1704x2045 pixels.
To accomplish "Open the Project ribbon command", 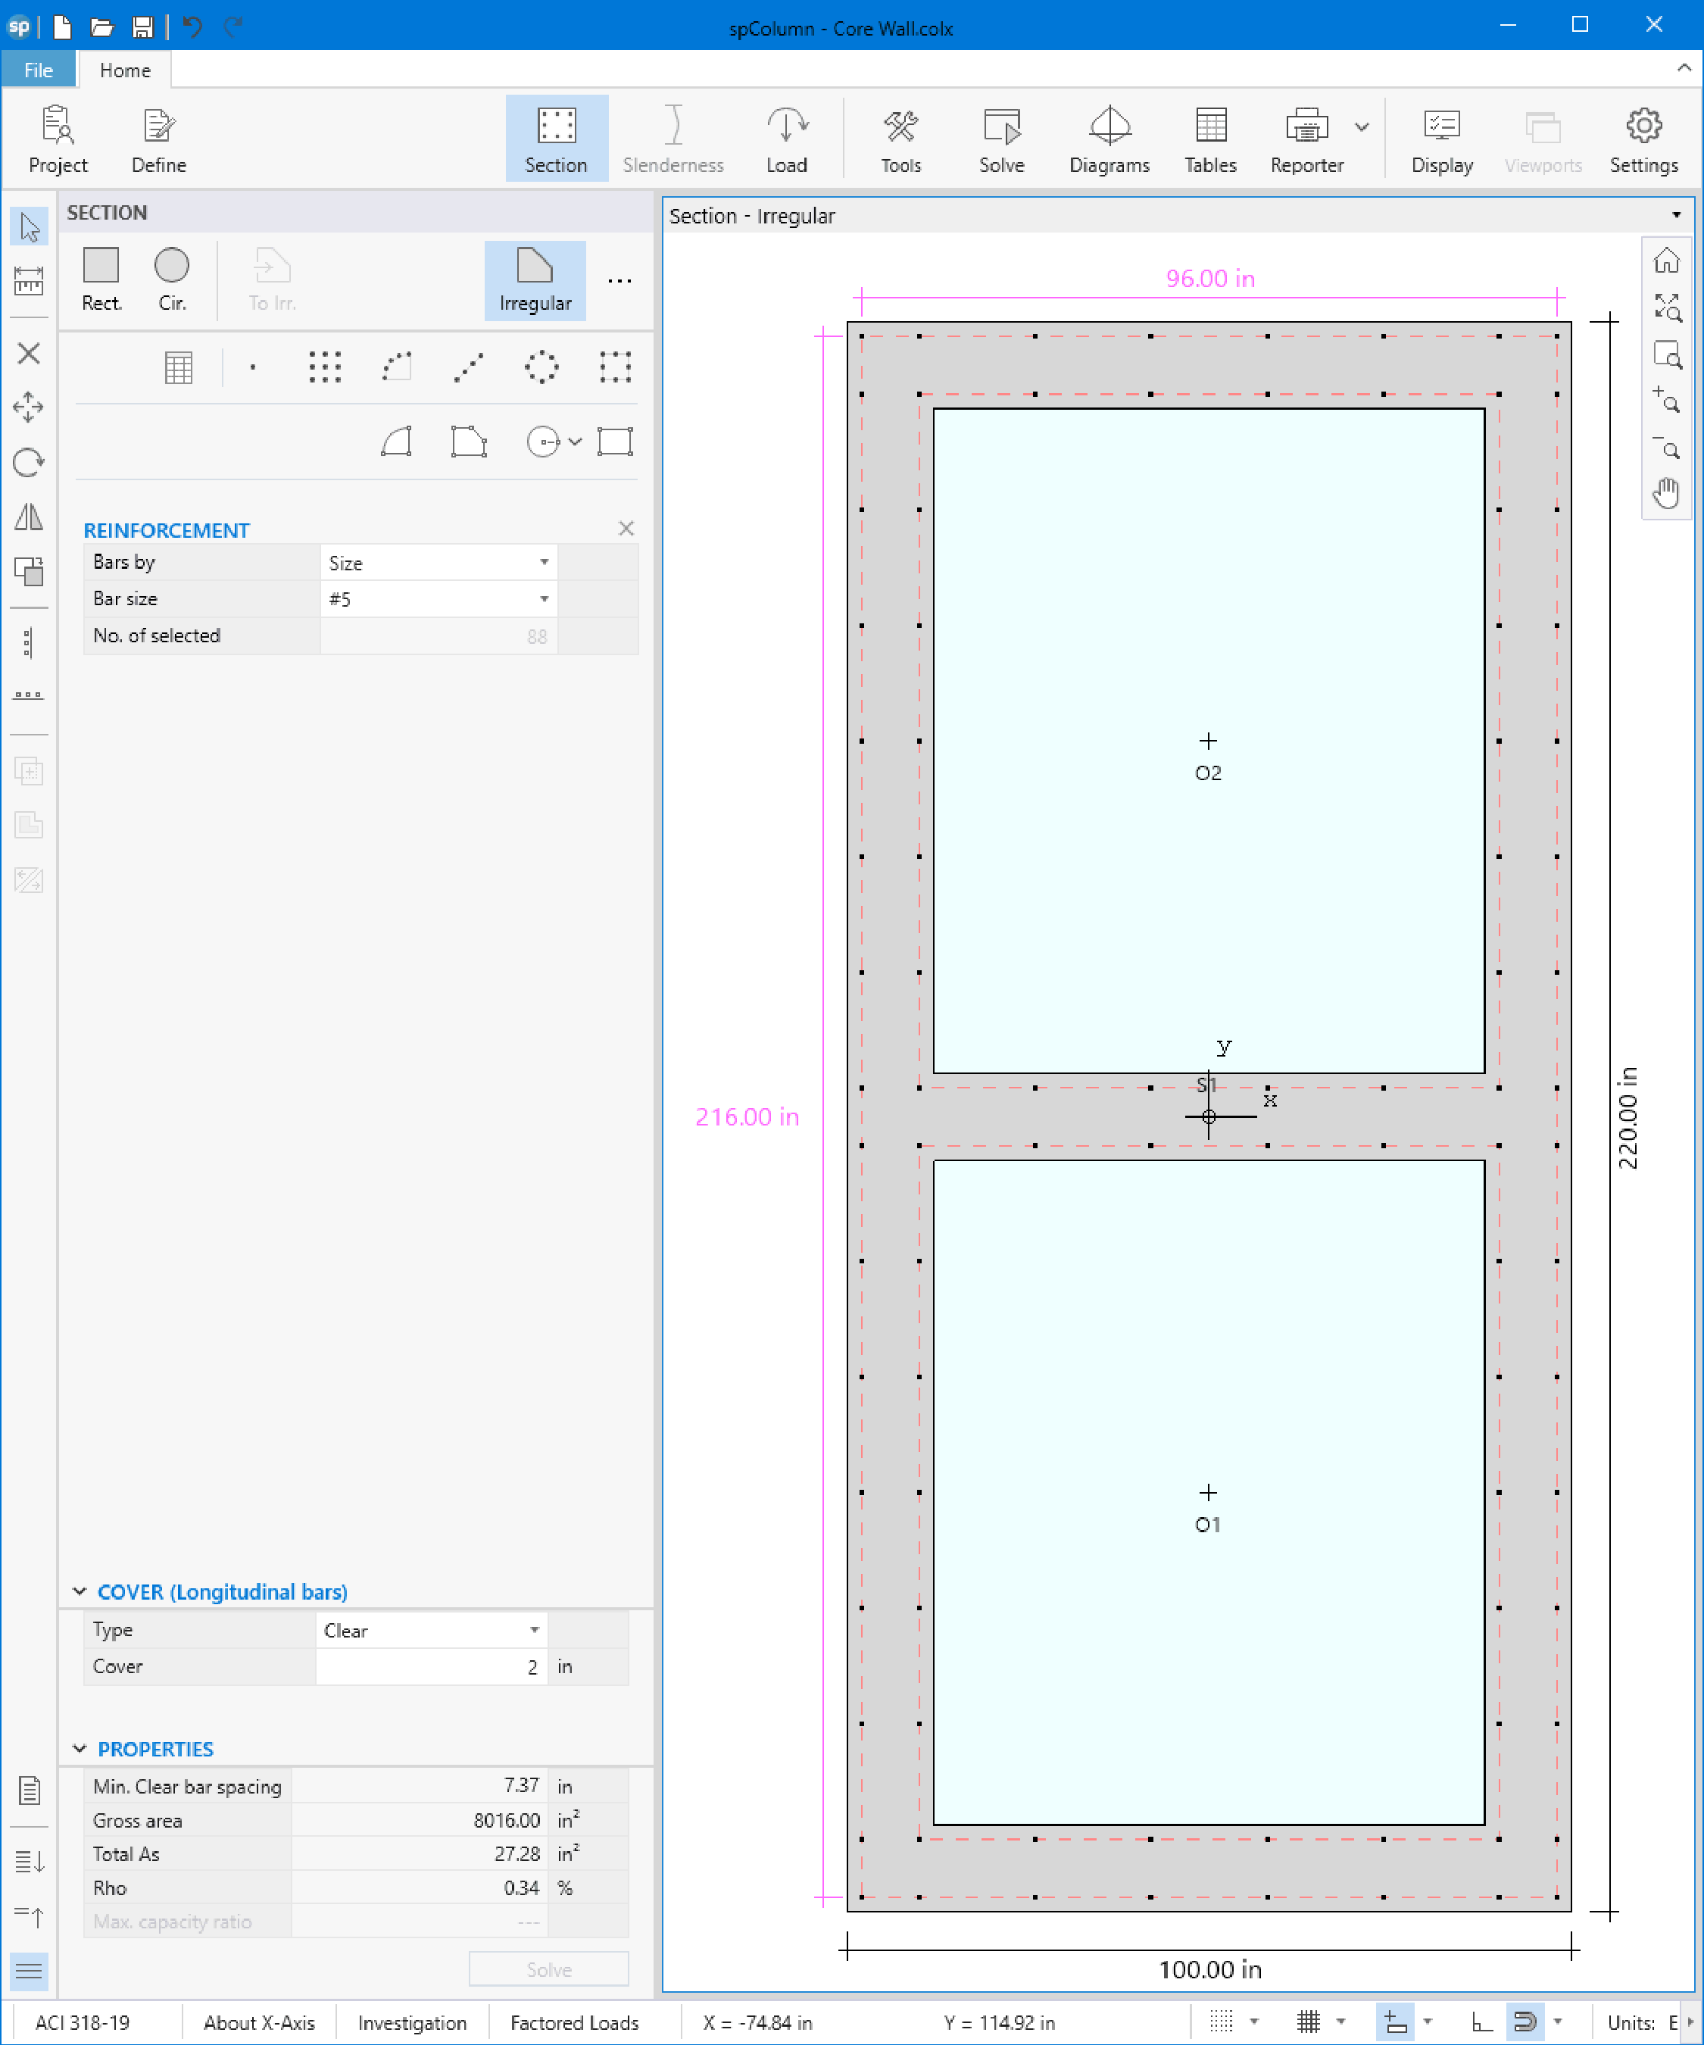I will [58, 139].
